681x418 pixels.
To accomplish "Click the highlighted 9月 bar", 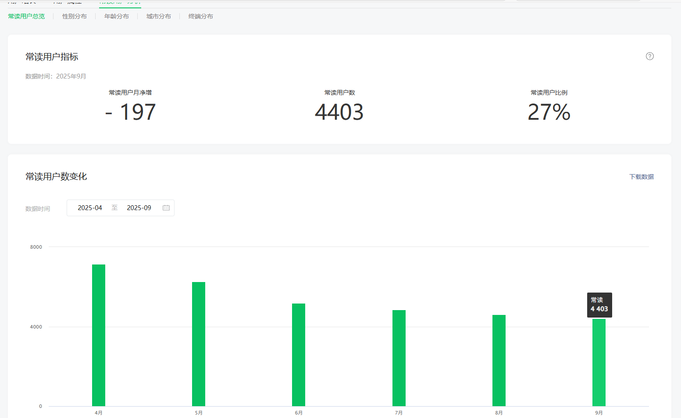I will [599, 362].
